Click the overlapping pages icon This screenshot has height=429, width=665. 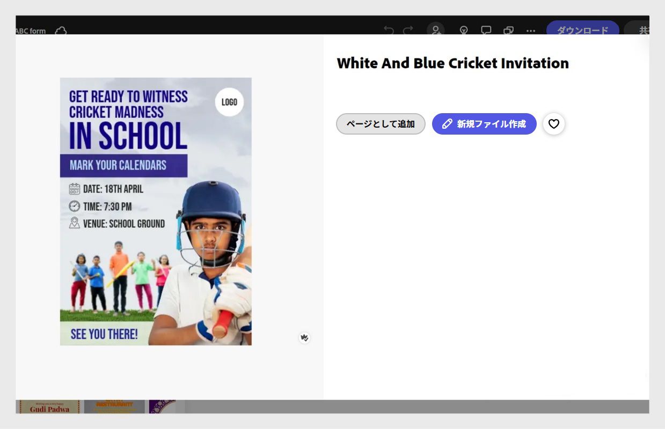click(508, 31)
